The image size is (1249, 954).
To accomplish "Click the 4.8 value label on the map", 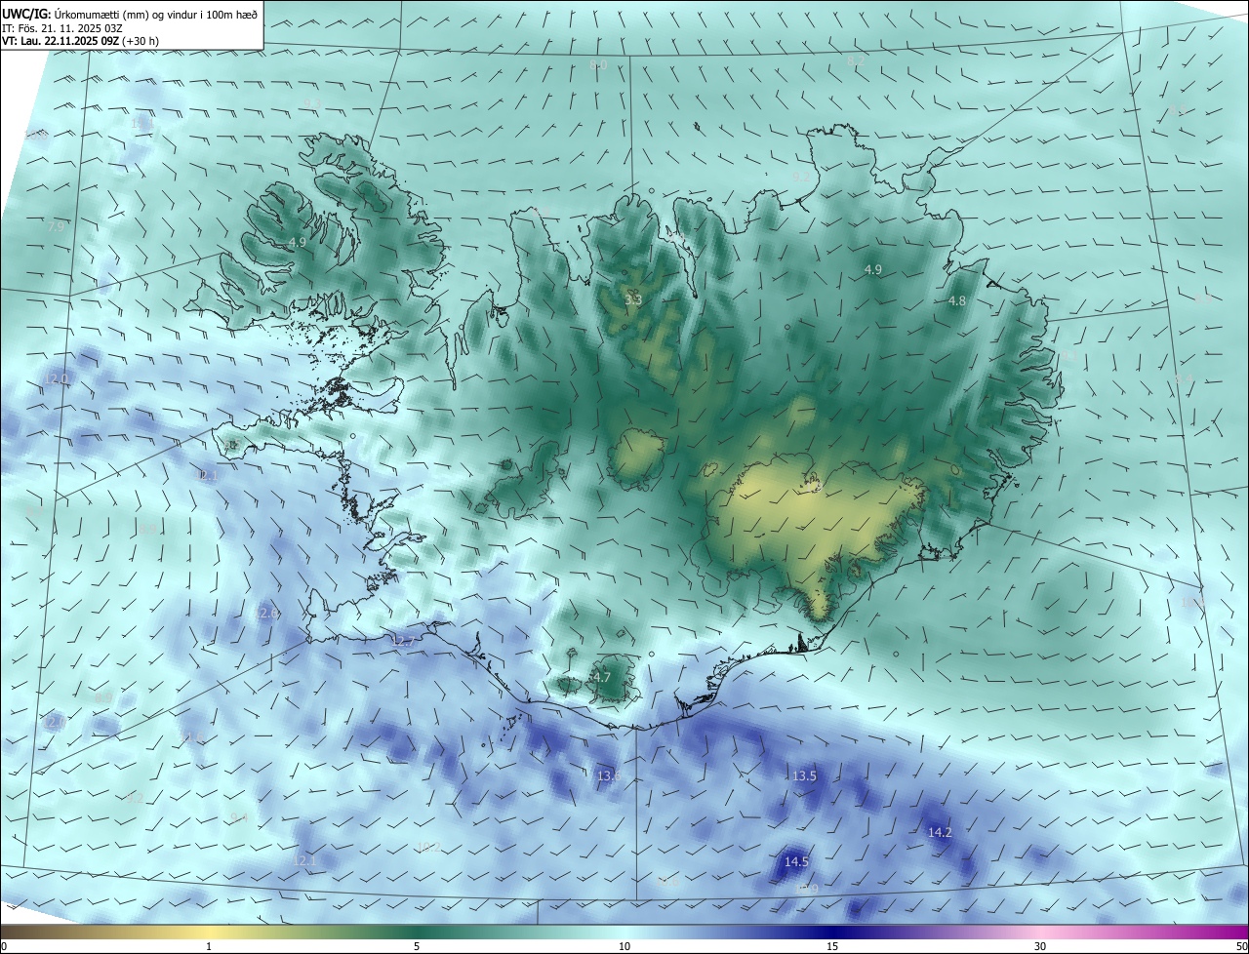I will pyautogui.click(x=957, y=301).
